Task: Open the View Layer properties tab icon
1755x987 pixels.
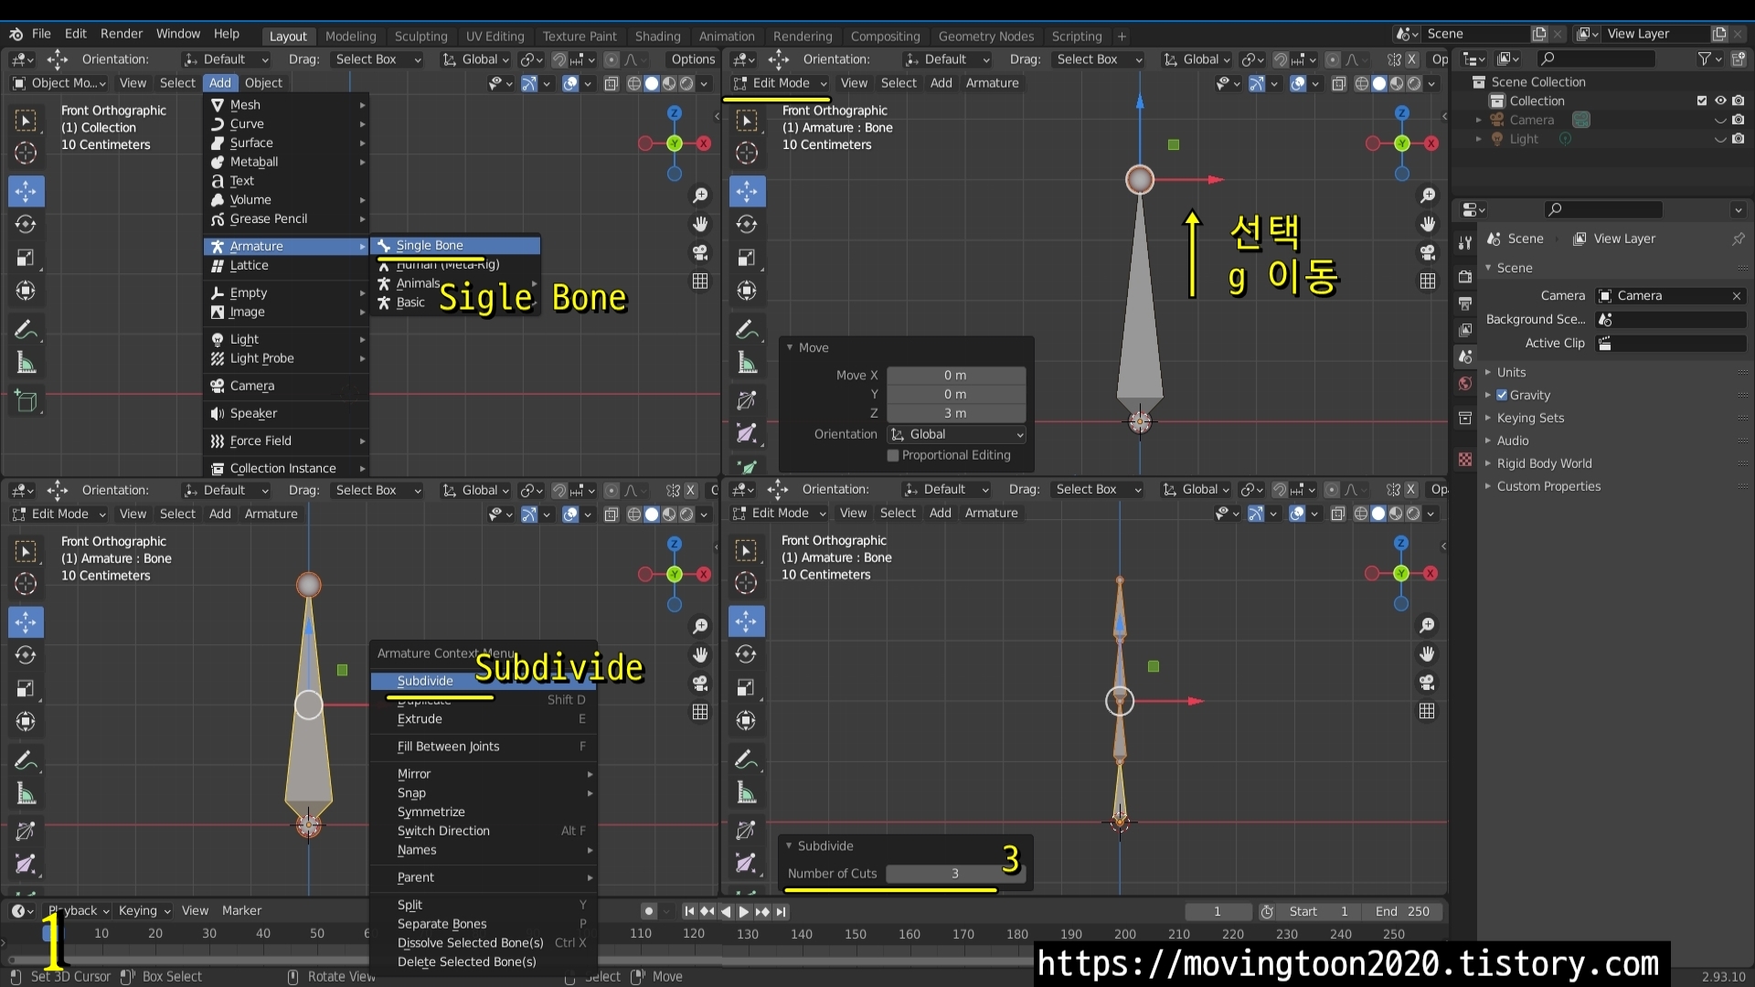Action: coord(1465,330)
